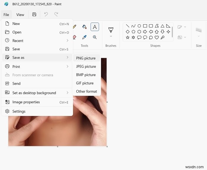Click the Save as menu entry
The width and height of the screenshot is (207, 170).
[x=37, y=58]
